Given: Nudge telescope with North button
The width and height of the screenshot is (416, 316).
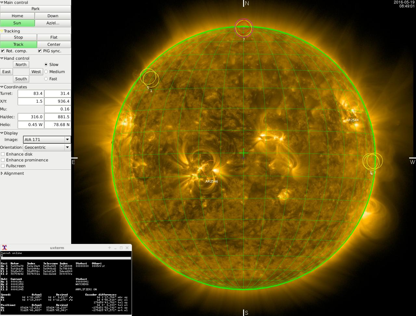Looking at the screenshot, I should [21, 65].
